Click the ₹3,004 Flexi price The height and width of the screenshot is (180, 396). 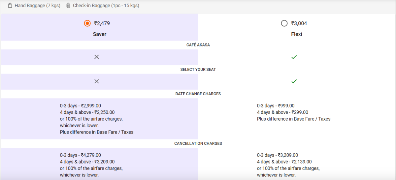click(299, 23)
